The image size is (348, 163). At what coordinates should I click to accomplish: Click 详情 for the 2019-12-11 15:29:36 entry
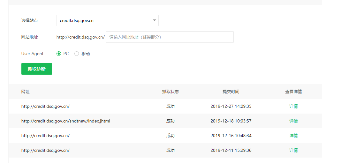click(x=293, y=150)
